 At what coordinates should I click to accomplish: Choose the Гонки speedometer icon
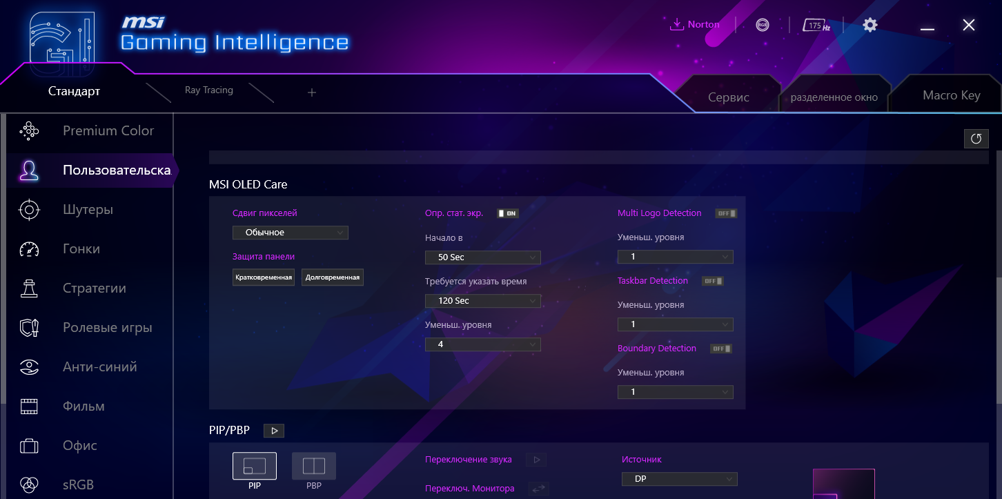tap(29, 248)
